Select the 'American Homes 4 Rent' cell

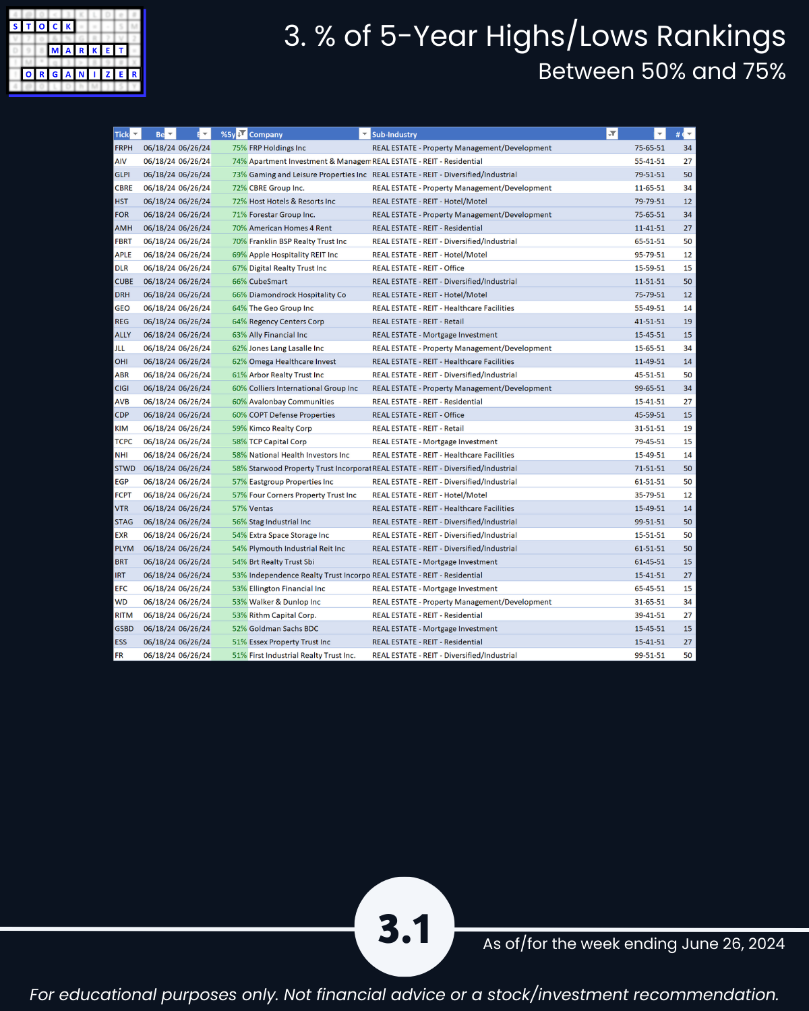[x=309, y=228]
